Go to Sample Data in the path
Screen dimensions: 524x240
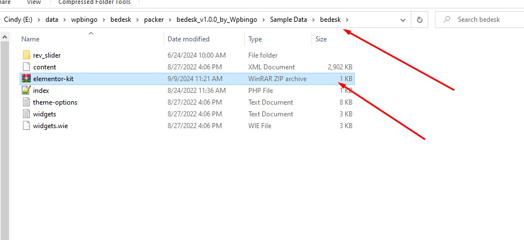pyautogui.click(x=289, y=20)
